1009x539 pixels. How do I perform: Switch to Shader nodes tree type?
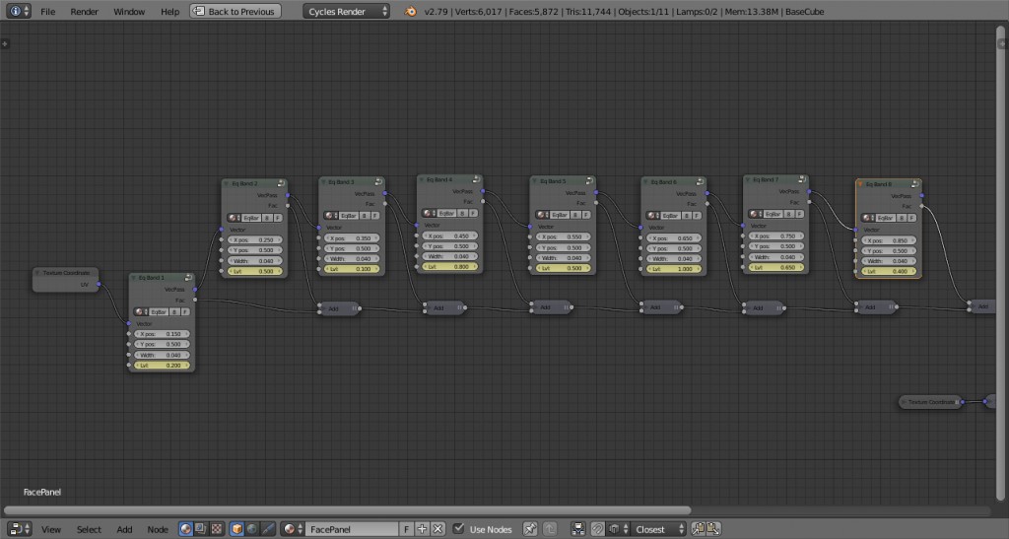coord(185,529)
